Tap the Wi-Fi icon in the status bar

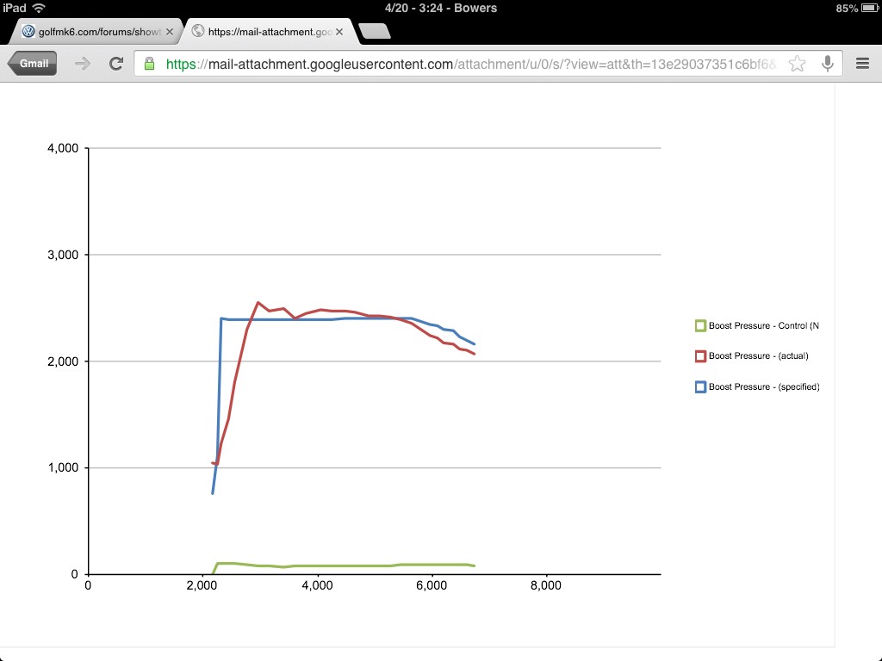point(39,8)
